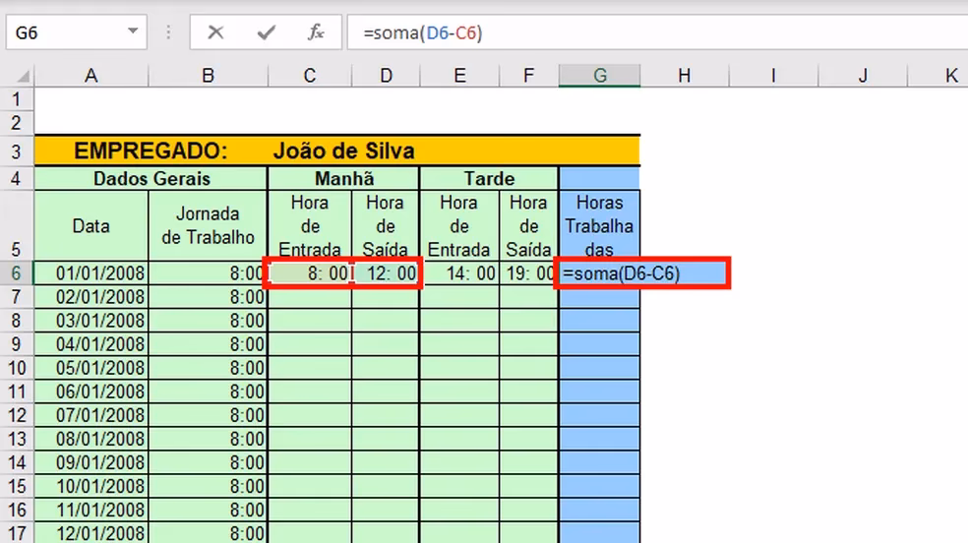This screenshot has height=543, width=968.
Task: Click the EMPREGADO: title cell
Action: click(151, 151)
